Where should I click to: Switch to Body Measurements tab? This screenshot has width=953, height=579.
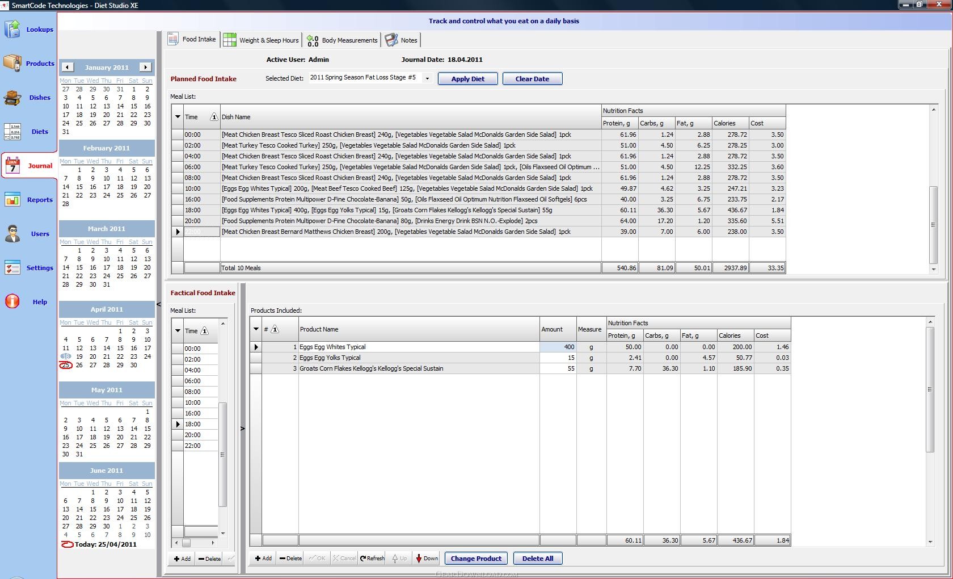tap(342, 40)
